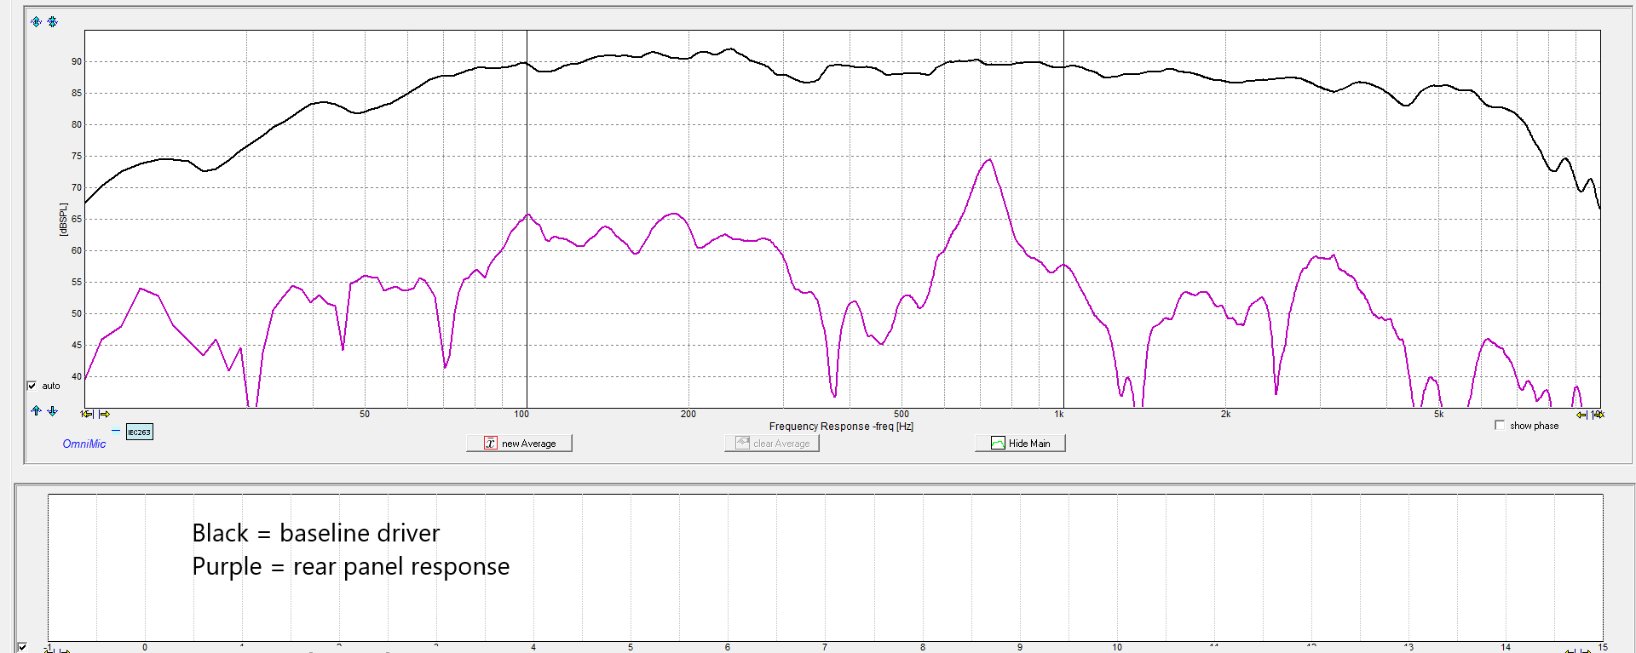
Task: Click the clear Average button
Action: coord(772,444)
